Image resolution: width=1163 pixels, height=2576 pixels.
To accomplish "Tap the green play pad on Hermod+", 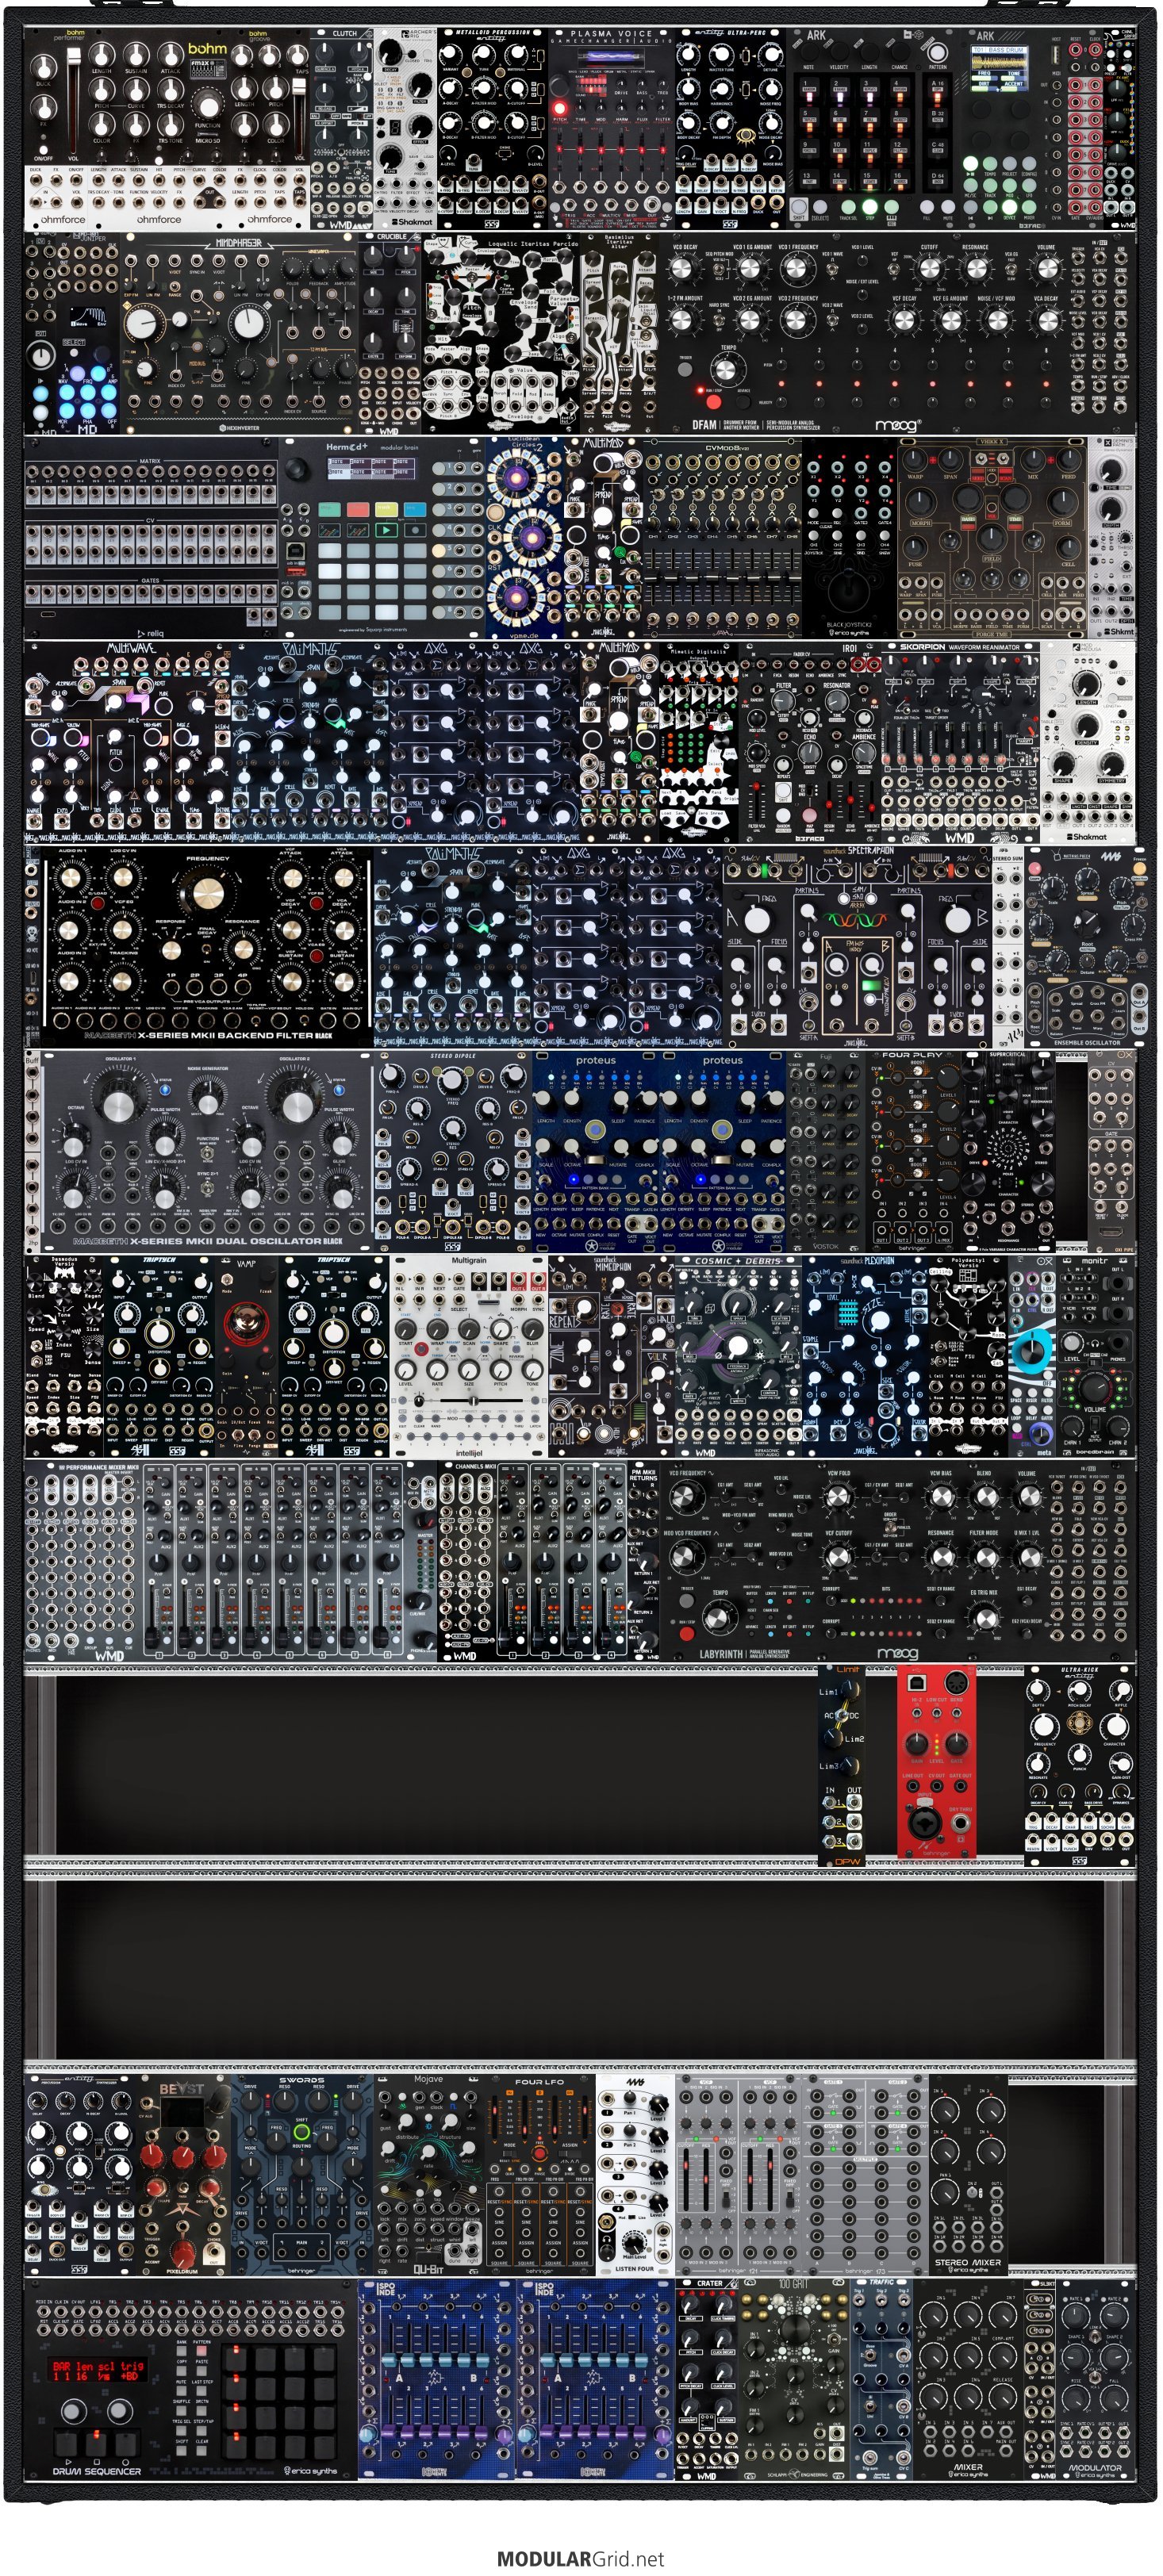I will (387, 530).
